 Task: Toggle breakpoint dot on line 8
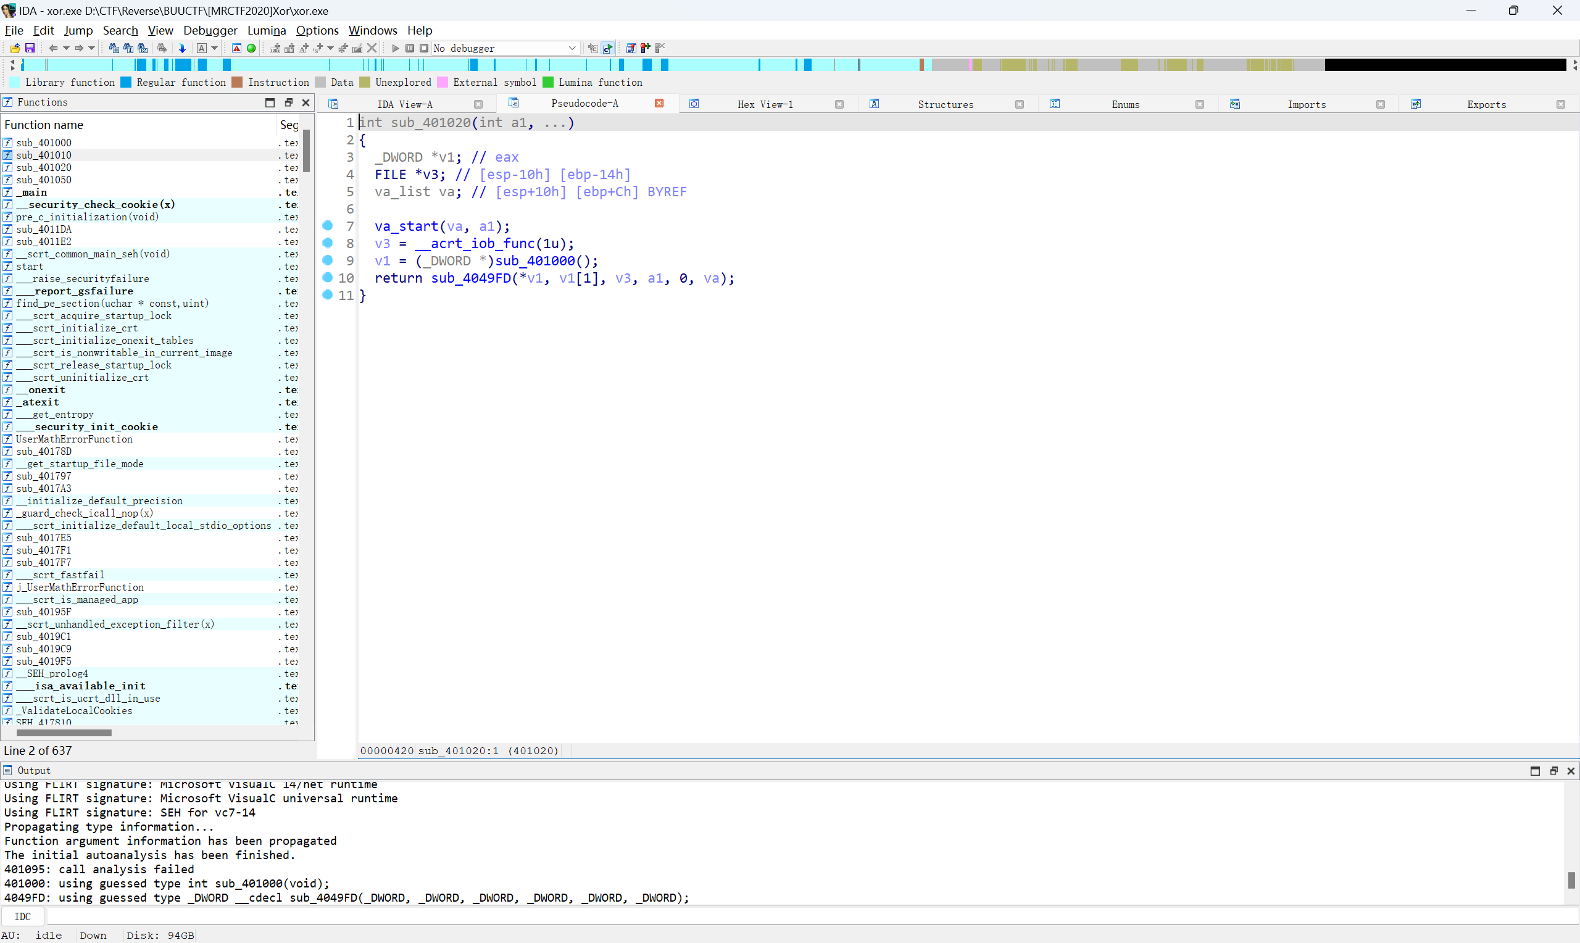328,243
